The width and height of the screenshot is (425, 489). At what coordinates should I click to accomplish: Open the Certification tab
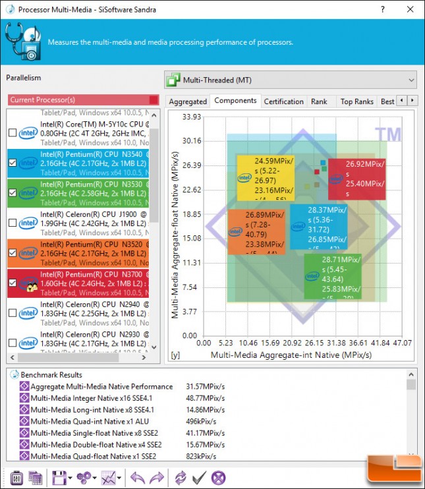(x=284, y=101)
